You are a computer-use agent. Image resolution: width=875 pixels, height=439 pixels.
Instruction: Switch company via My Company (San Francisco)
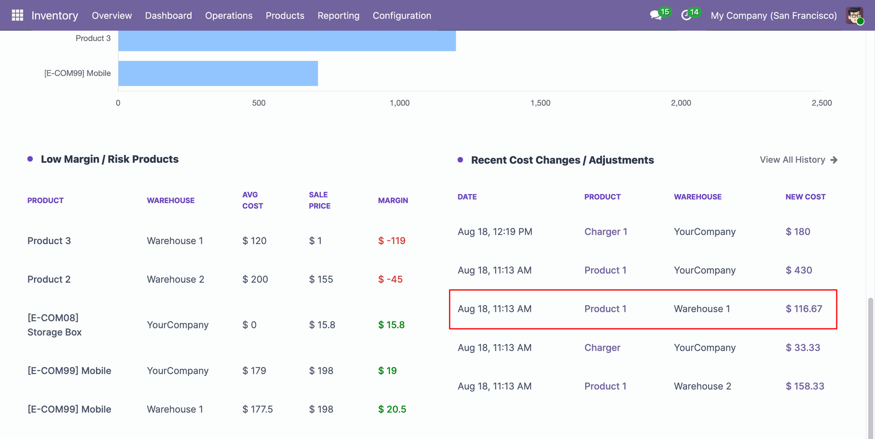pyautogui.click(x=774, y=15)
